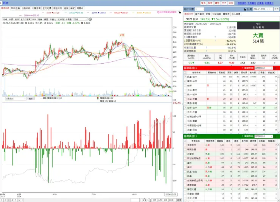This screenshot has width=280, height=202.
Task: Toggle 分價量 button on chart toolbar
Action: coord(68,19)
